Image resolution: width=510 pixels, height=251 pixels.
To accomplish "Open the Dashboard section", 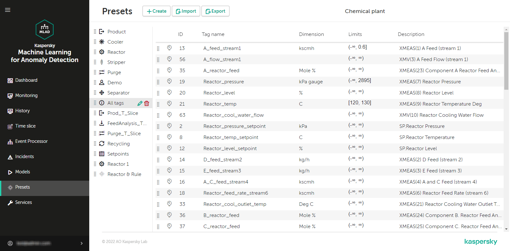I will coord(45,80).
